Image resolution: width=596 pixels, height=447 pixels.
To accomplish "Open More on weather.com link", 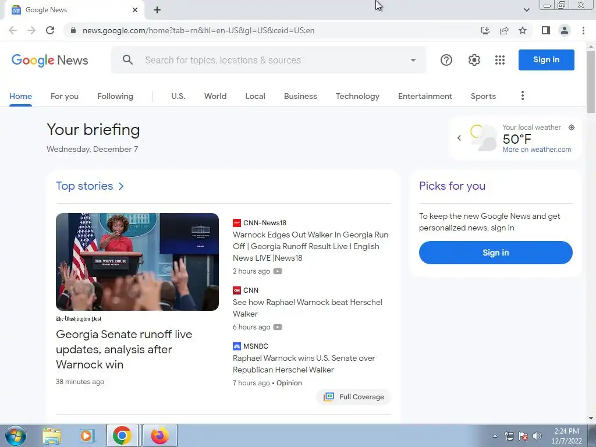I will 537,150.
